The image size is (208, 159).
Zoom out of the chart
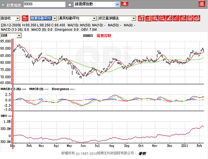pos(162,18)
